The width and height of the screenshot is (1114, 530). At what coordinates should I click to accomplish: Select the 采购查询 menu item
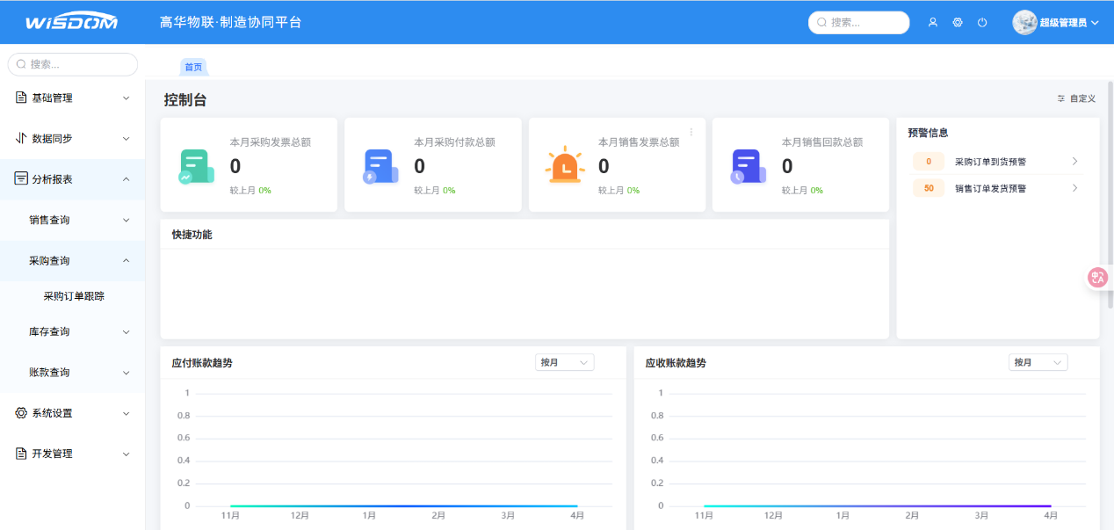tap(73, 260)
